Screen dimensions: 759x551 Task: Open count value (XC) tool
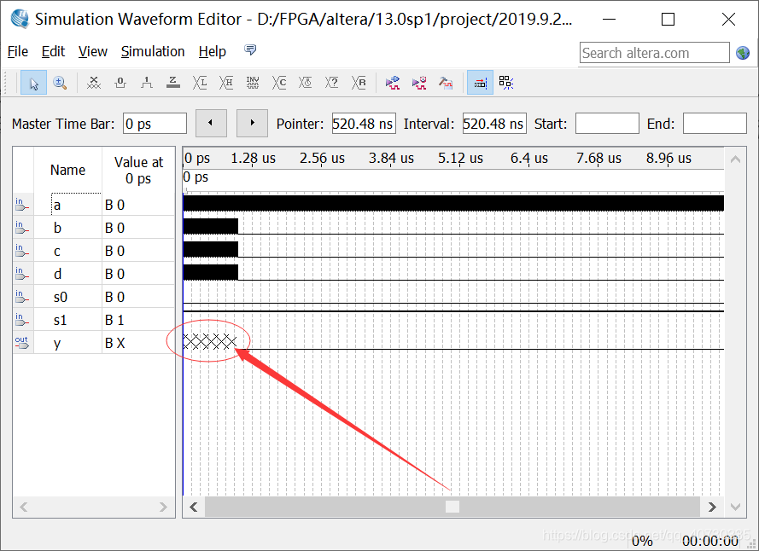279,84
